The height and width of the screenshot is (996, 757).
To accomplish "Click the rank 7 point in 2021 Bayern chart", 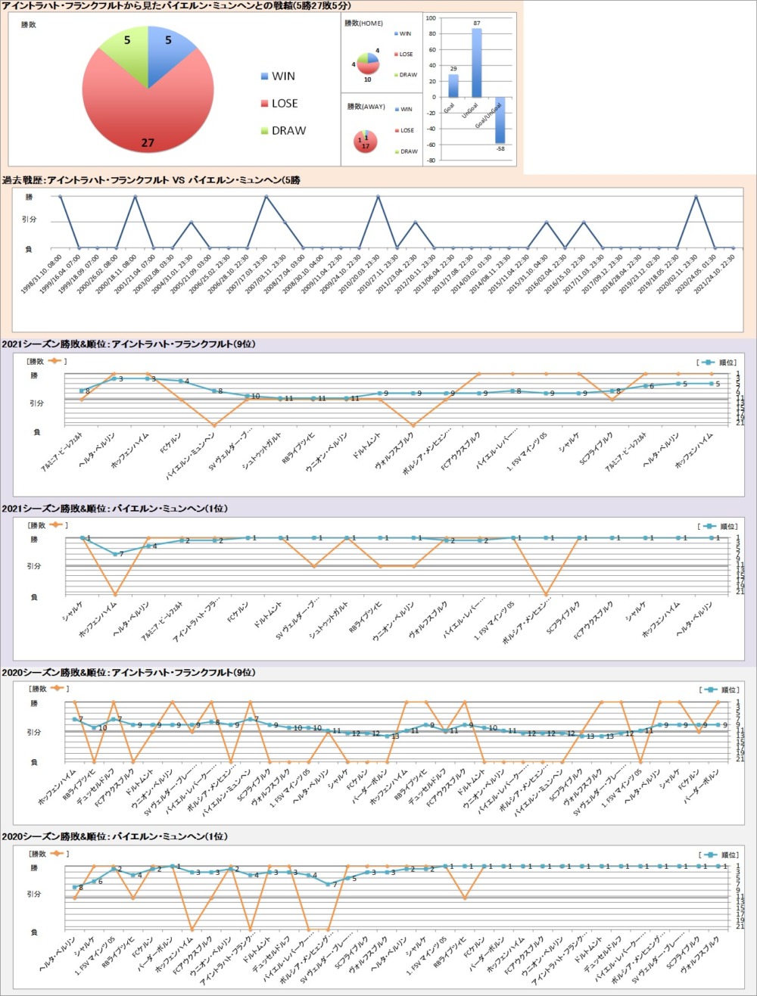I will click(x=115, y=554).
